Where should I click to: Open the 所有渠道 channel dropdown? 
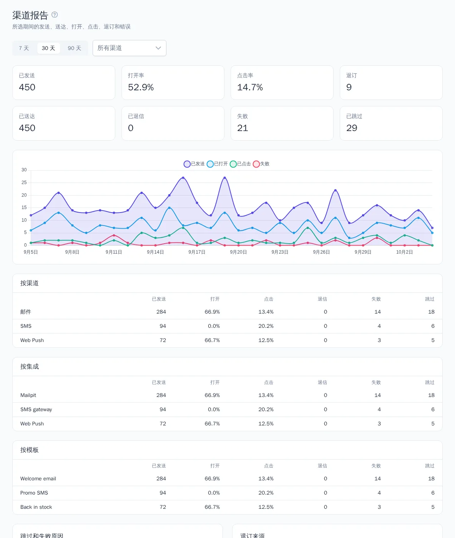tap(130, 48)
